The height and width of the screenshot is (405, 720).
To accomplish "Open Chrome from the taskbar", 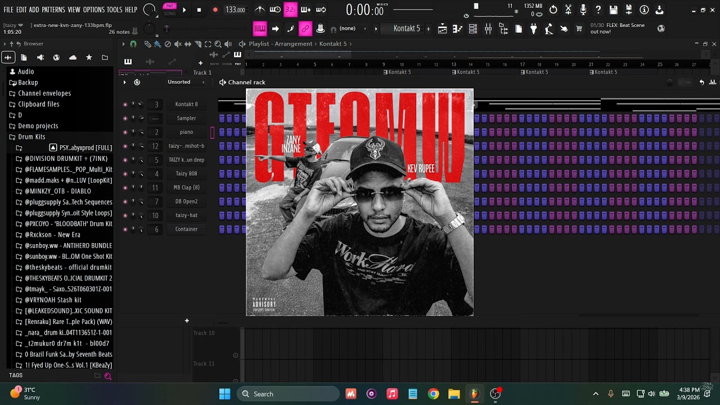I will tap(433, 394).
